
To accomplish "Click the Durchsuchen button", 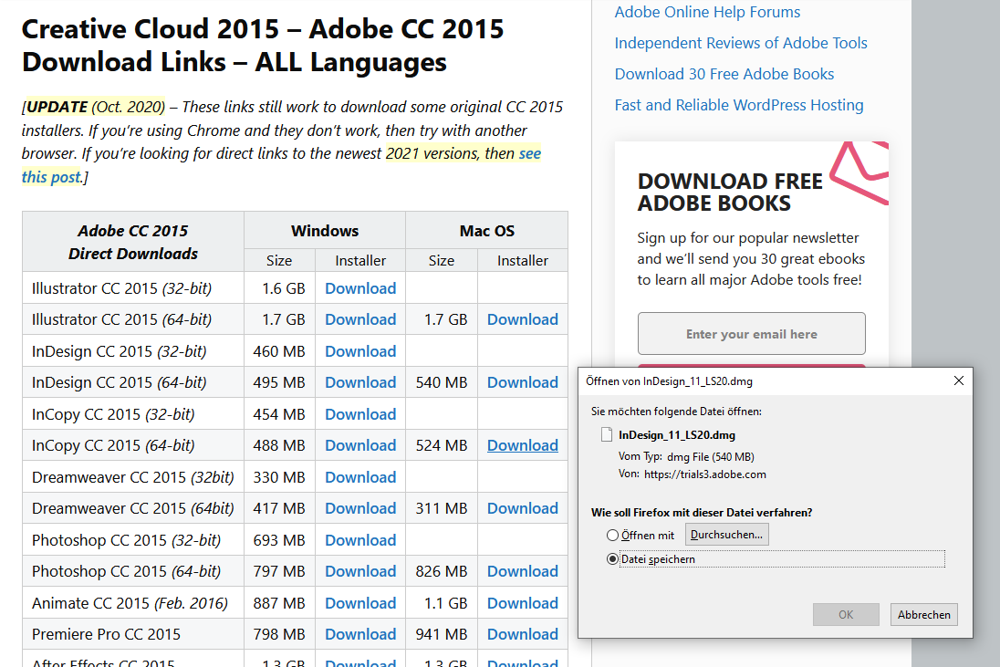I will [727, 535].
